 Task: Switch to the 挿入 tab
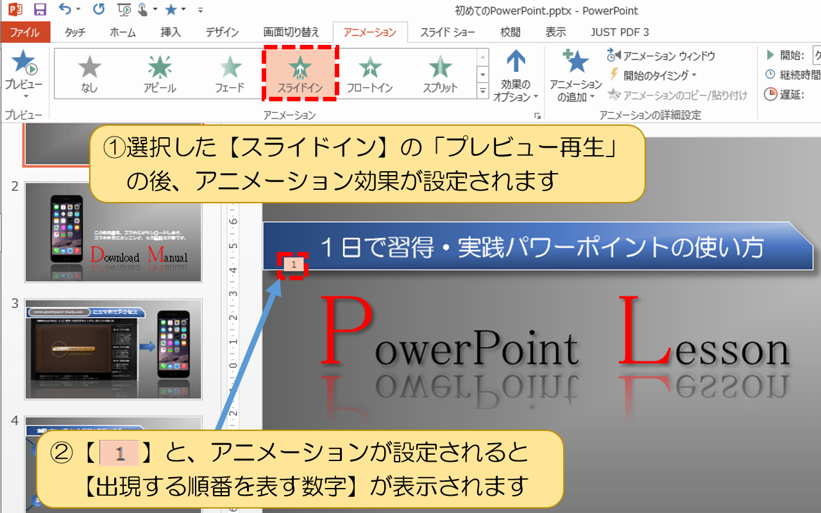(171, 32)
